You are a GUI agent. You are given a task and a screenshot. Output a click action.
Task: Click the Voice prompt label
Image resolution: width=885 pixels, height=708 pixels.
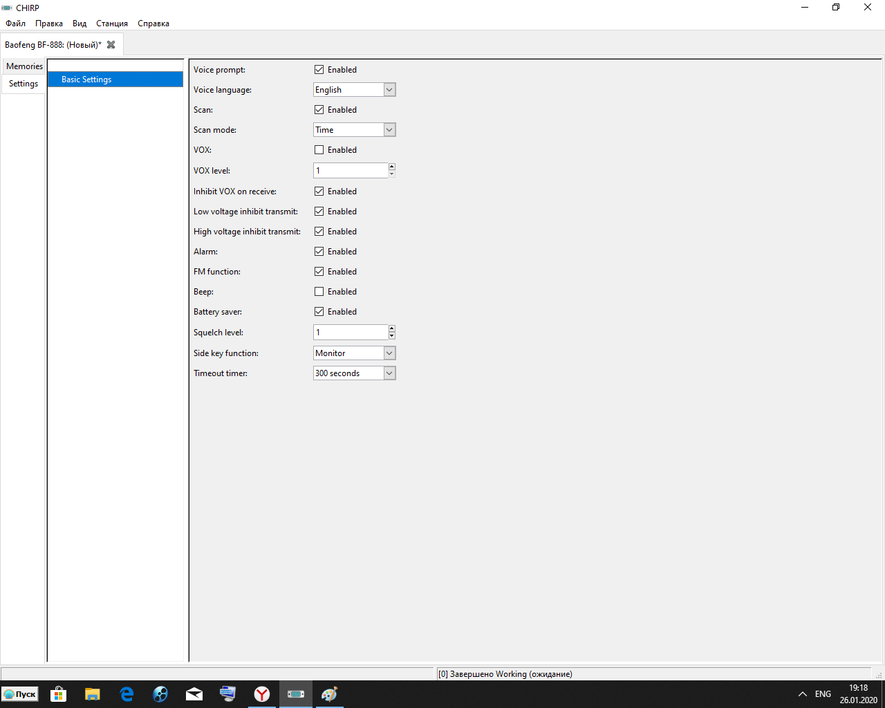[219, 70]
